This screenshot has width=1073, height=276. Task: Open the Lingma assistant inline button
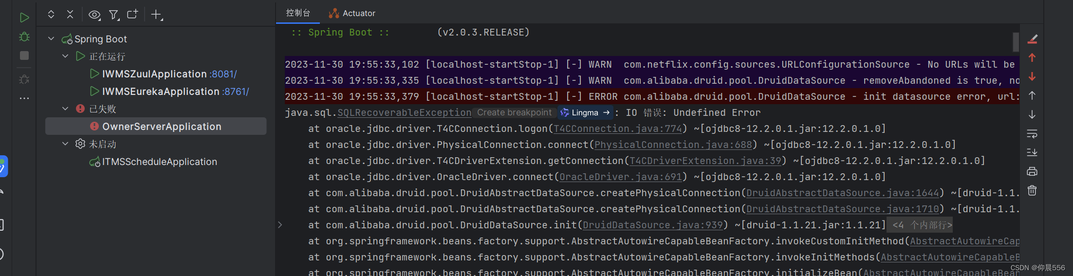(x=585, y=112)
